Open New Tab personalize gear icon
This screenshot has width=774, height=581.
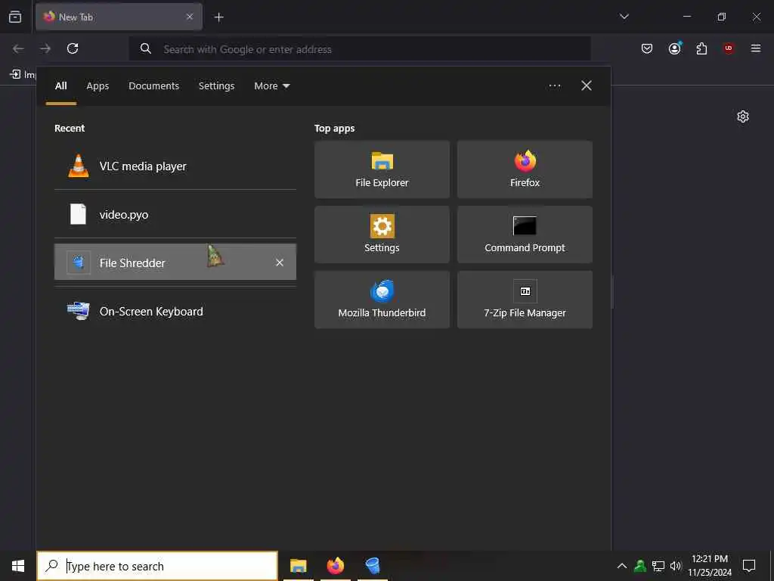(x=743, y=117)
